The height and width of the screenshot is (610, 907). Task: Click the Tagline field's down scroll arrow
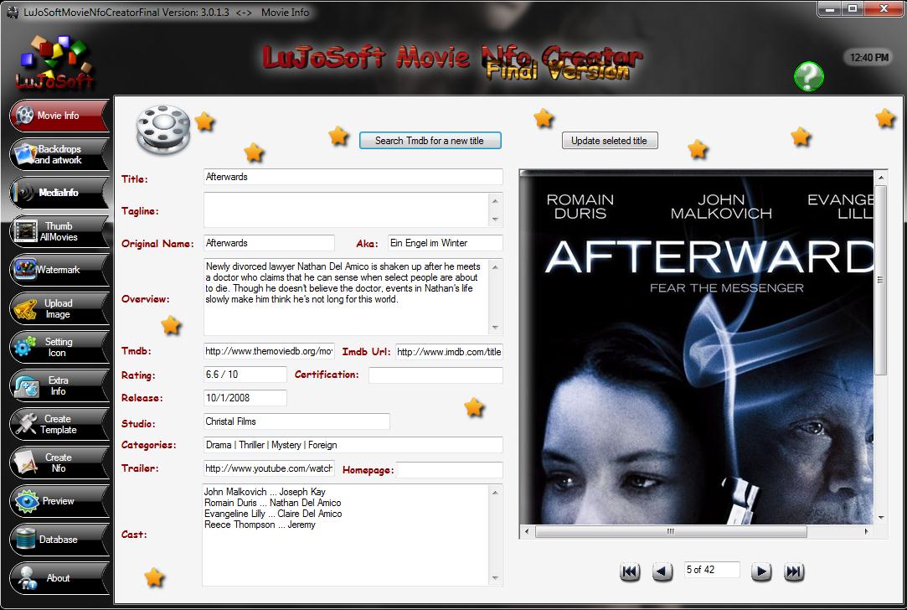[x=495, y=220]
